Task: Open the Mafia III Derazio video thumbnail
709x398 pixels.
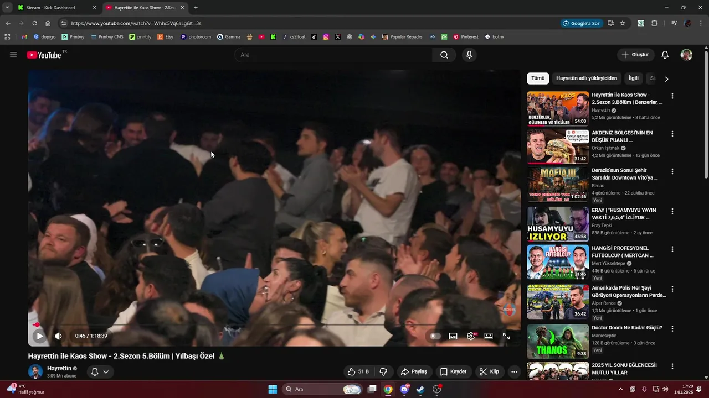Action: [x=558, y=184]
